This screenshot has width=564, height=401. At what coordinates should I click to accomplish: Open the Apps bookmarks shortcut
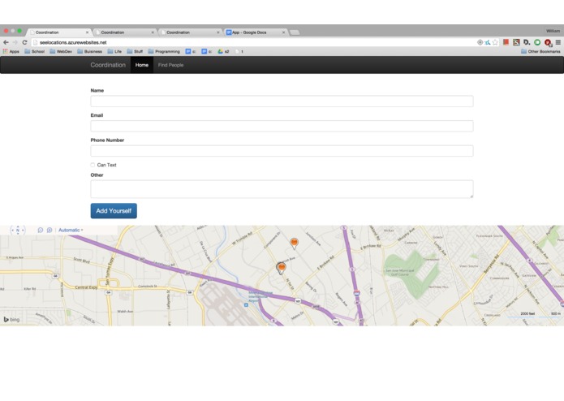[11, 51]
